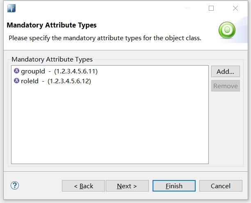This screenshot has width=251, height=203.
Task: Advance the wizard with Next >
Action: point(127,186)
